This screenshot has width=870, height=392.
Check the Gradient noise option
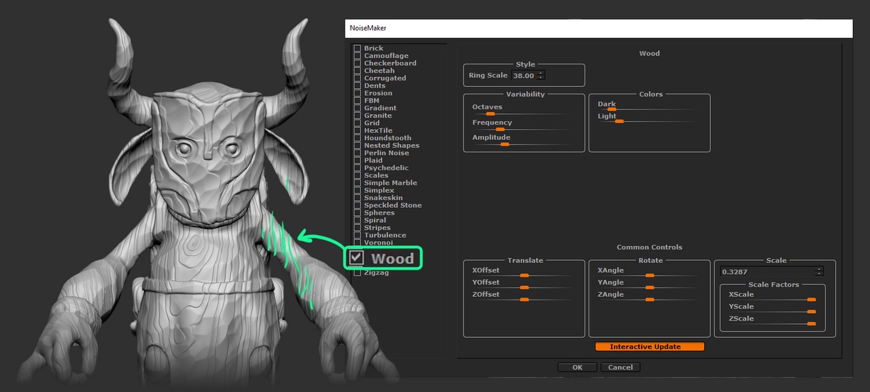coord(358,108)
